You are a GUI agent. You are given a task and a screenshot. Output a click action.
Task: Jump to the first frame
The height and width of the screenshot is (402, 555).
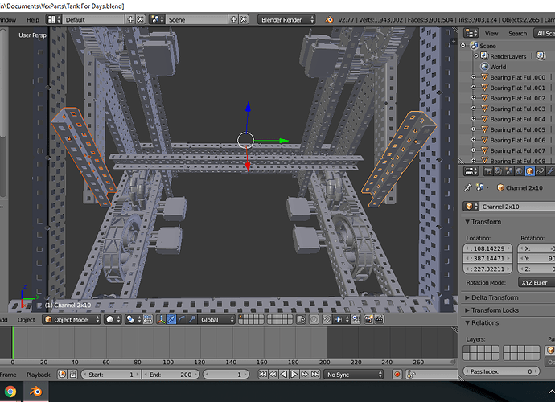pos(263,375)
